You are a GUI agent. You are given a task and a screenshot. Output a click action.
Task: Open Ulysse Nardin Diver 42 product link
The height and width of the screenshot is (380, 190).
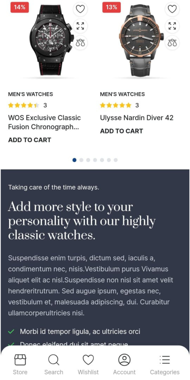137,118
